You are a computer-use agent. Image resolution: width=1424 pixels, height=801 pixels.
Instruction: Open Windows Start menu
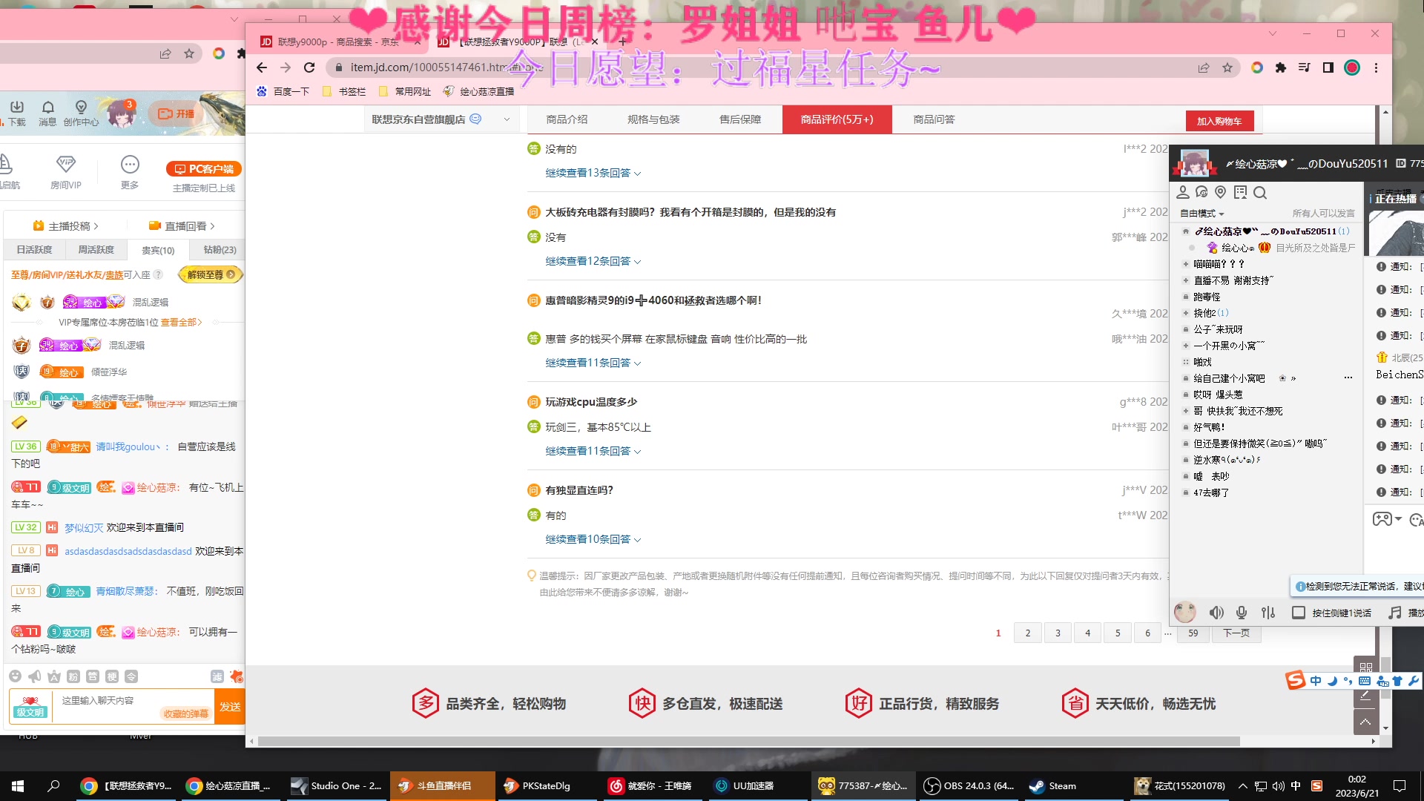click(x=18, y=786)
